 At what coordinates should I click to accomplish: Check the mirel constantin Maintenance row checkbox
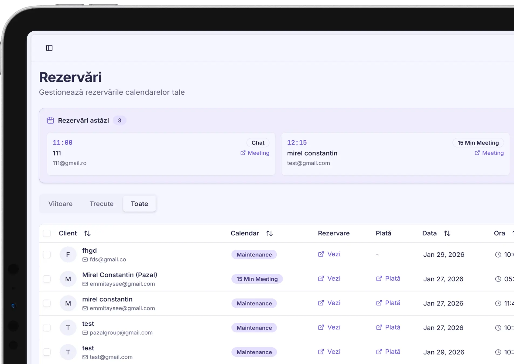[47, 303]
